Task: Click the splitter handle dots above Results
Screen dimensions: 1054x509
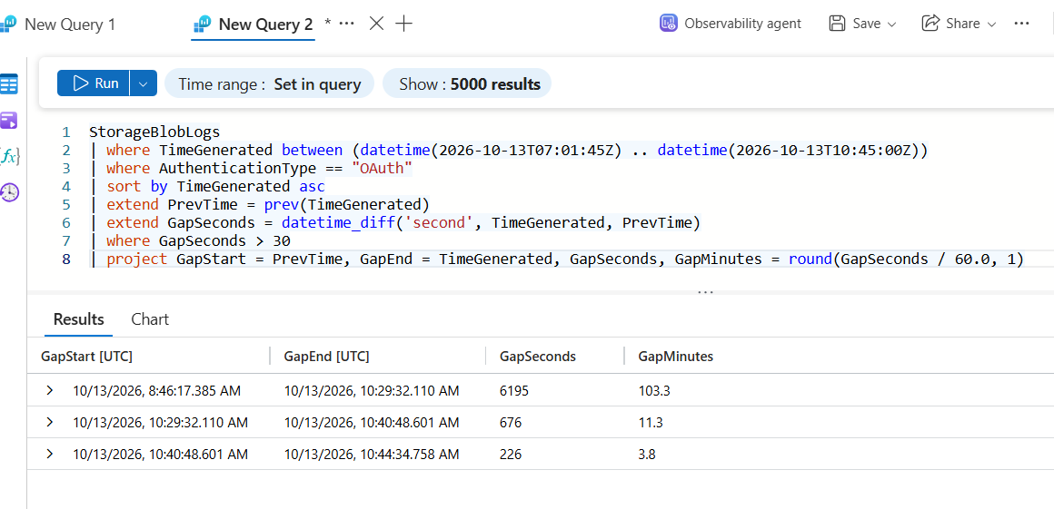Action: coord(705,292)
